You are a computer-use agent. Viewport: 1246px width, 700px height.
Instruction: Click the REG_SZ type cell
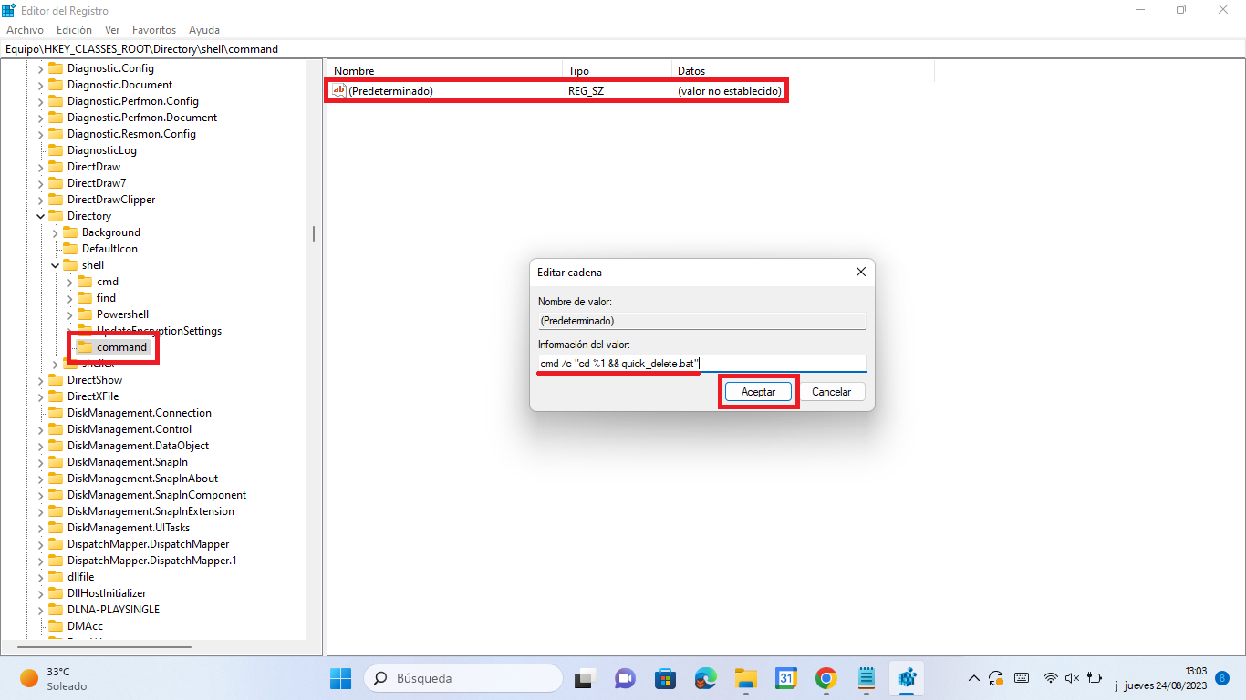point(586,91)
